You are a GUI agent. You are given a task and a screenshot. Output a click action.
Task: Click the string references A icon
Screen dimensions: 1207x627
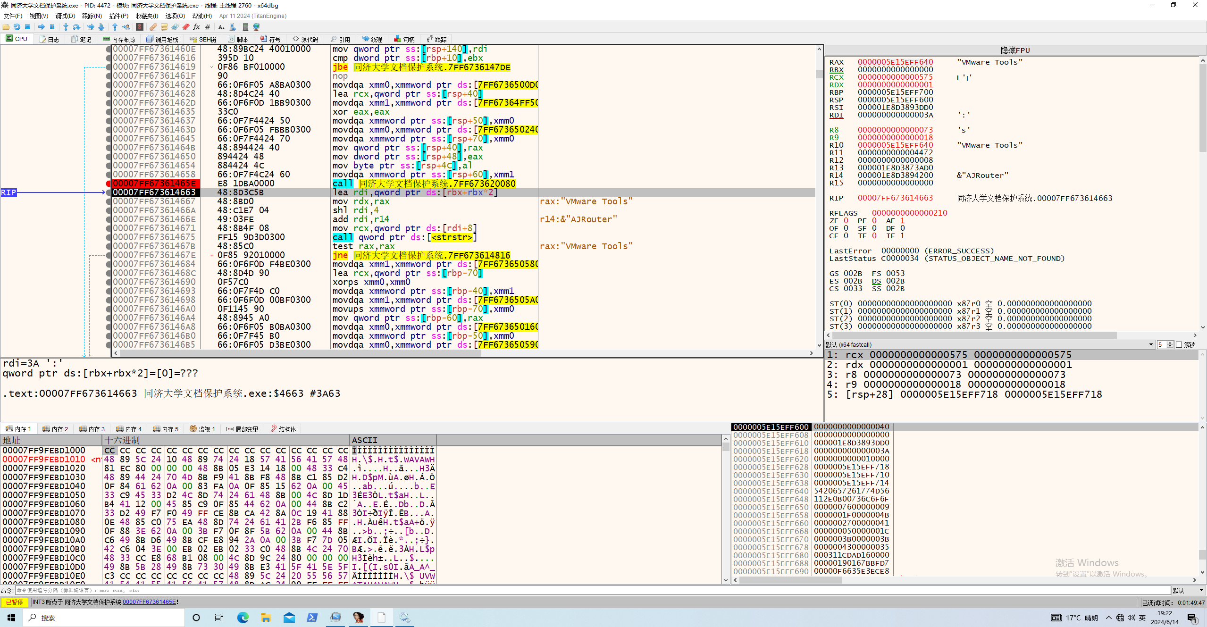221,27
